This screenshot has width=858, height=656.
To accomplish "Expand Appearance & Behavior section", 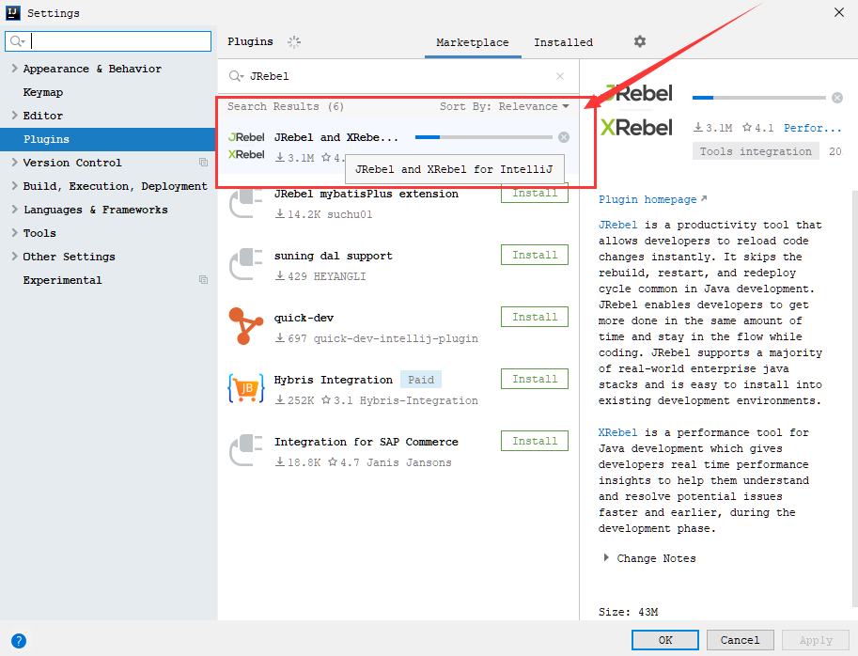I will [15, 69].
